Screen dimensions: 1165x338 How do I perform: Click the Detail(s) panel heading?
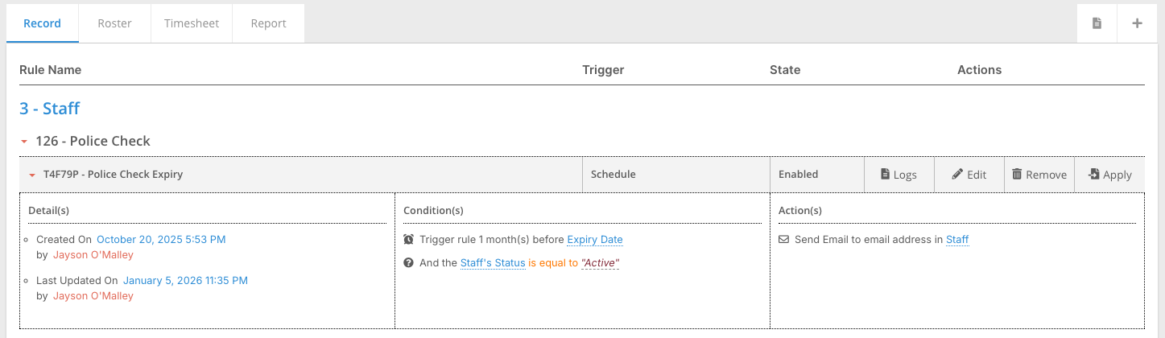pyautogui.click(x=48, y=211)
